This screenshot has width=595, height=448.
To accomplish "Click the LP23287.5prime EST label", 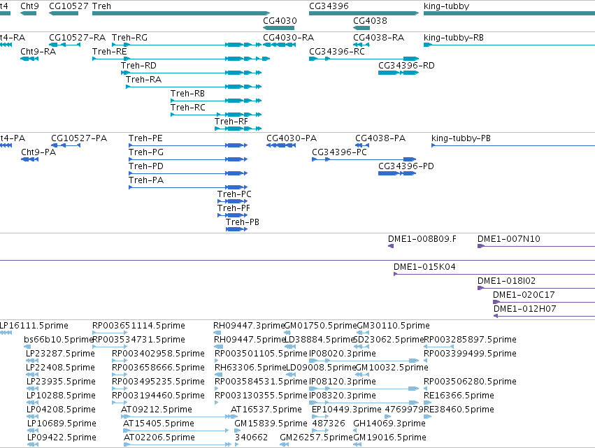I will (60, 354).
